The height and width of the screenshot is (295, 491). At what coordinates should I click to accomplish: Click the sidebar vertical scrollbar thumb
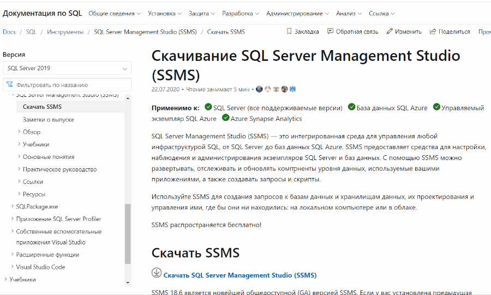coord(128,234)
